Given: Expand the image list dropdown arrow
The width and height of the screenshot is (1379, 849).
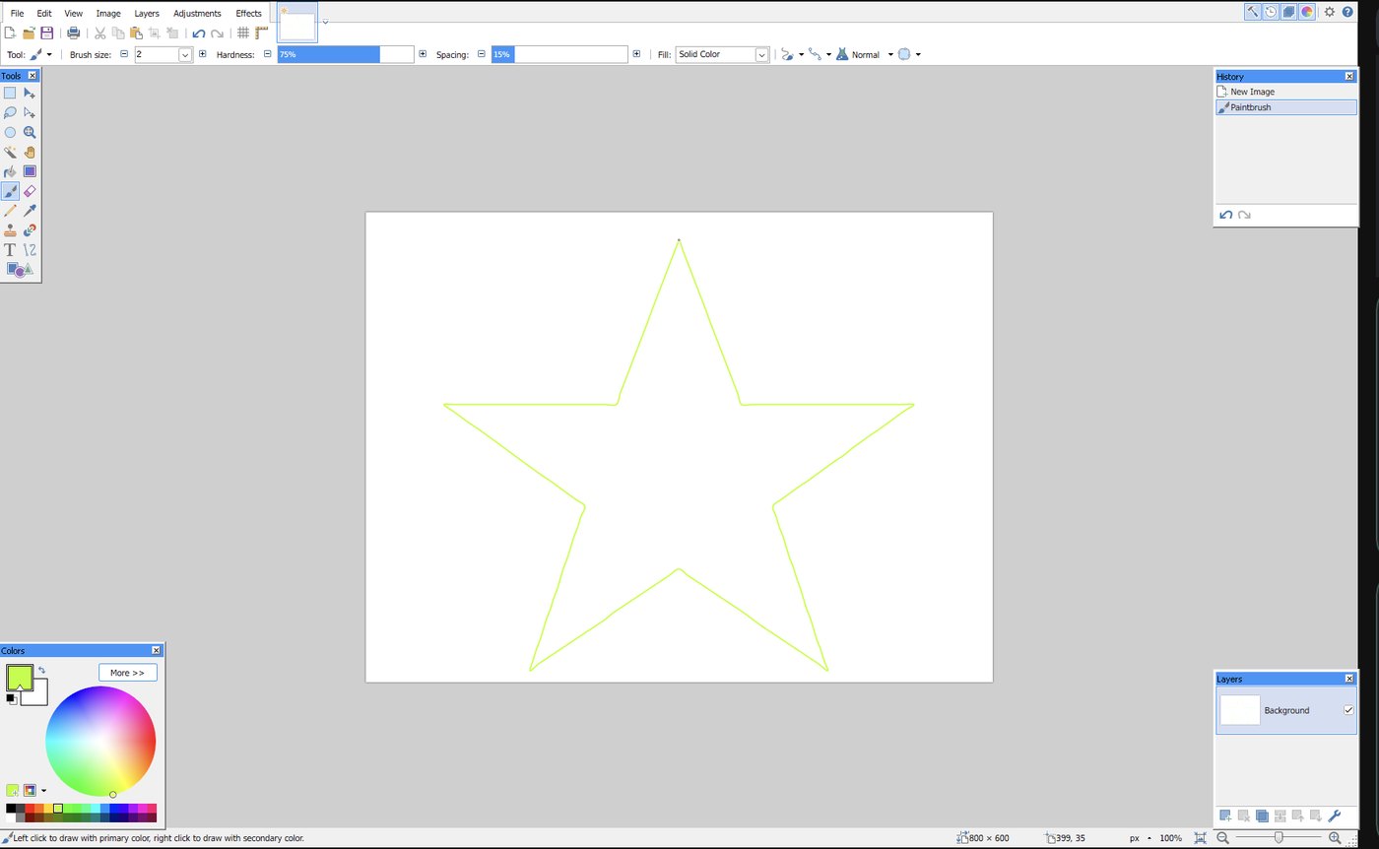Looking at the screenshot, I should point(325,22).
